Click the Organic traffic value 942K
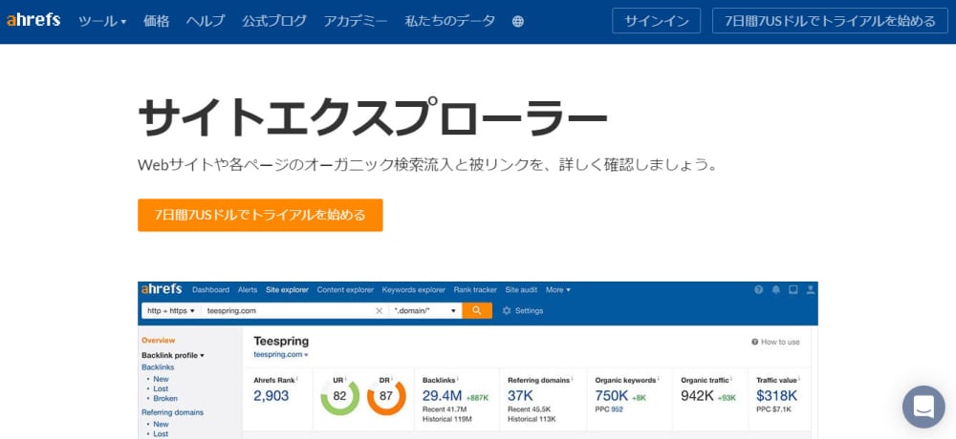The image size is (956, 439). (x=698, y=396)
